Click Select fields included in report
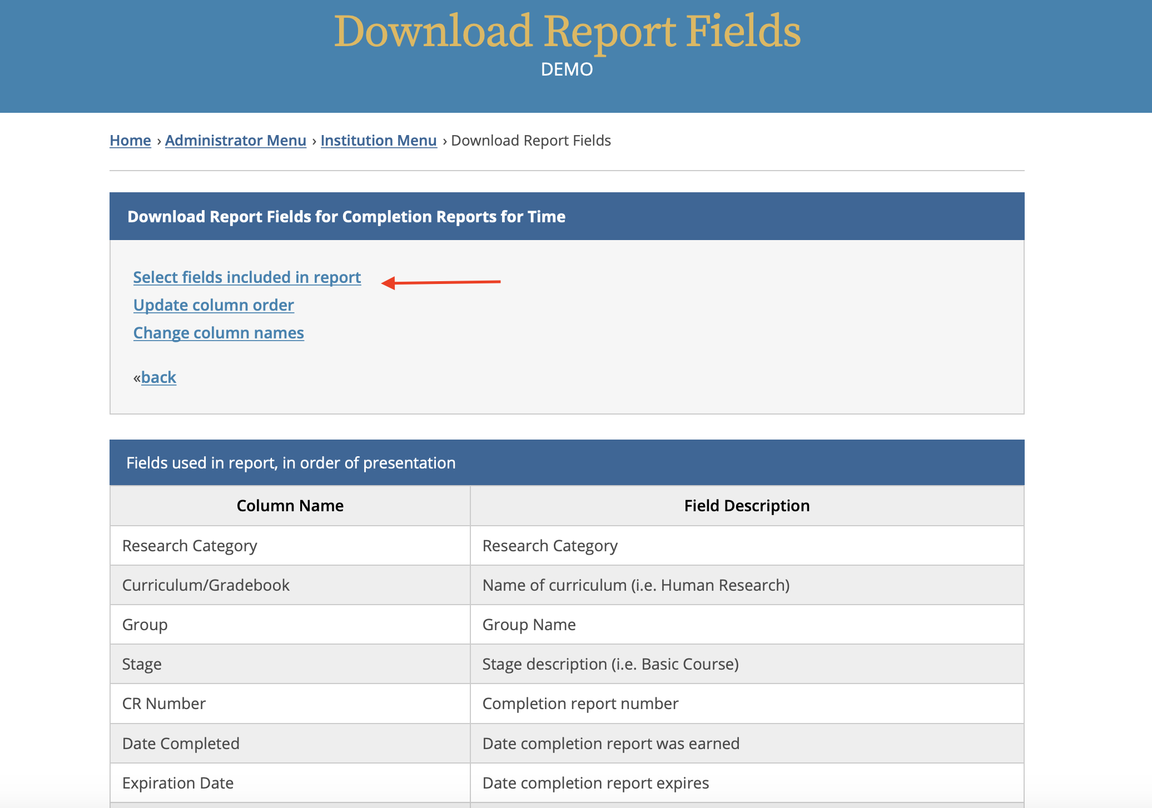 [x=247, y=277]
